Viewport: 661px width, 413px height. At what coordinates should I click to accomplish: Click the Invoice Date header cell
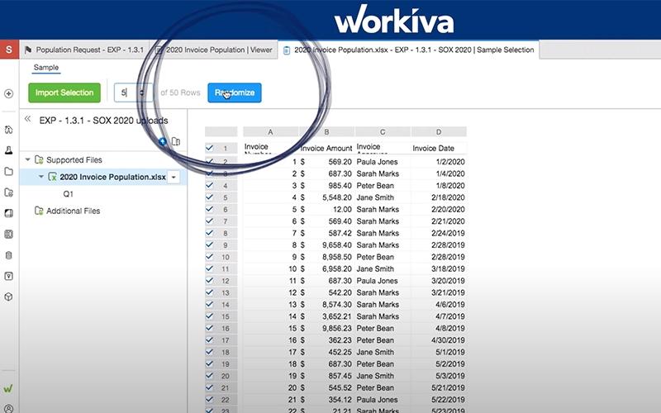[439, 149]
